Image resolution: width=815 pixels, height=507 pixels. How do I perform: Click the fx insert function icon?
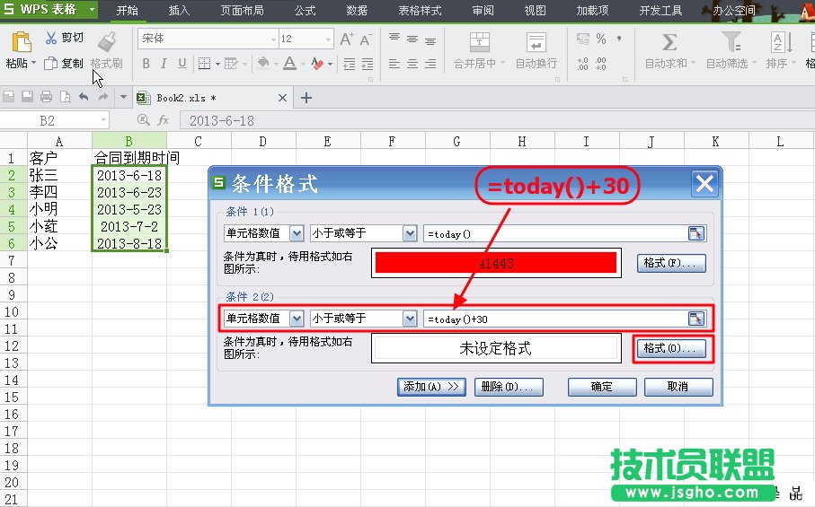click(x=164, y=120)
